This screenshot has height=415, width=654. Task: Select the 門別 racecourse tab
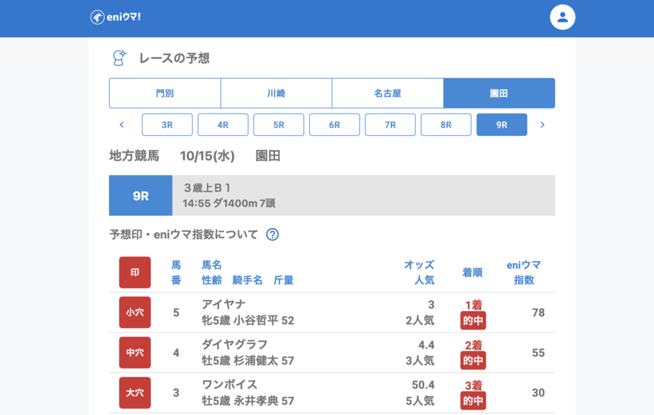click(165, 93)
